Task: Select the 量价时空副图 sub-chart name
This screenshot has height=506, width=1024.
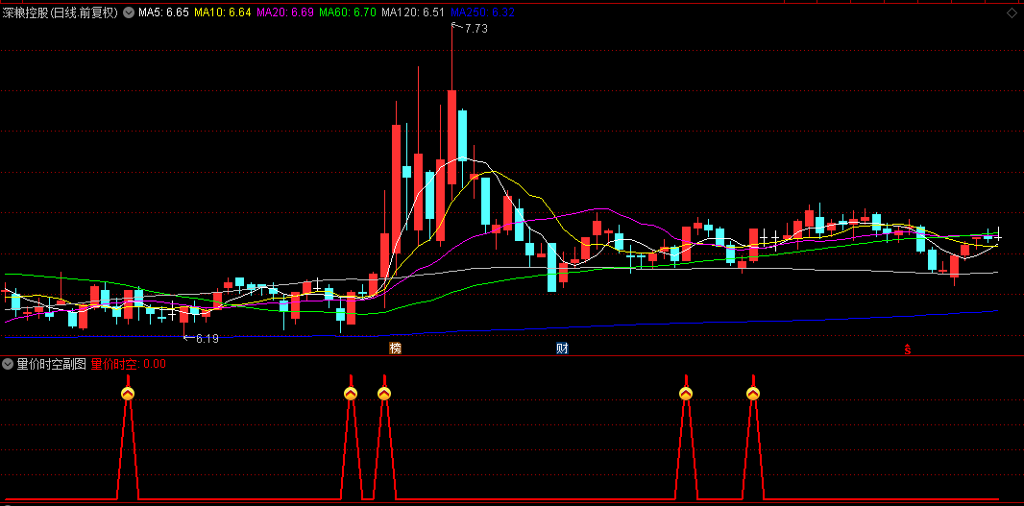Action: [x=52, y=364]
